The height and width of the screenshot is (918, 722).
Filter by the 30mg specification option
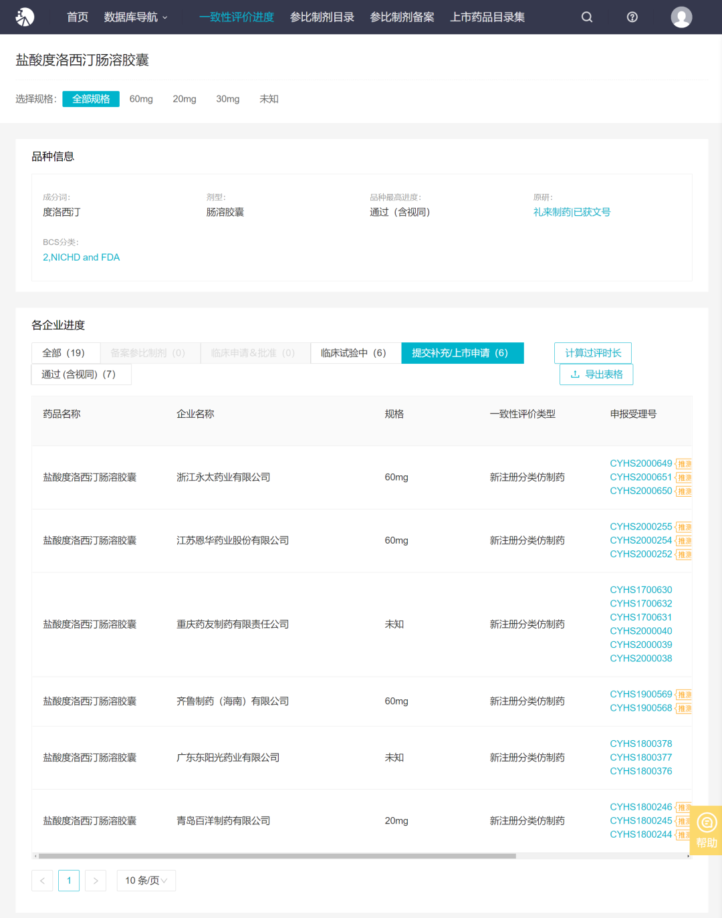point(228,99)
